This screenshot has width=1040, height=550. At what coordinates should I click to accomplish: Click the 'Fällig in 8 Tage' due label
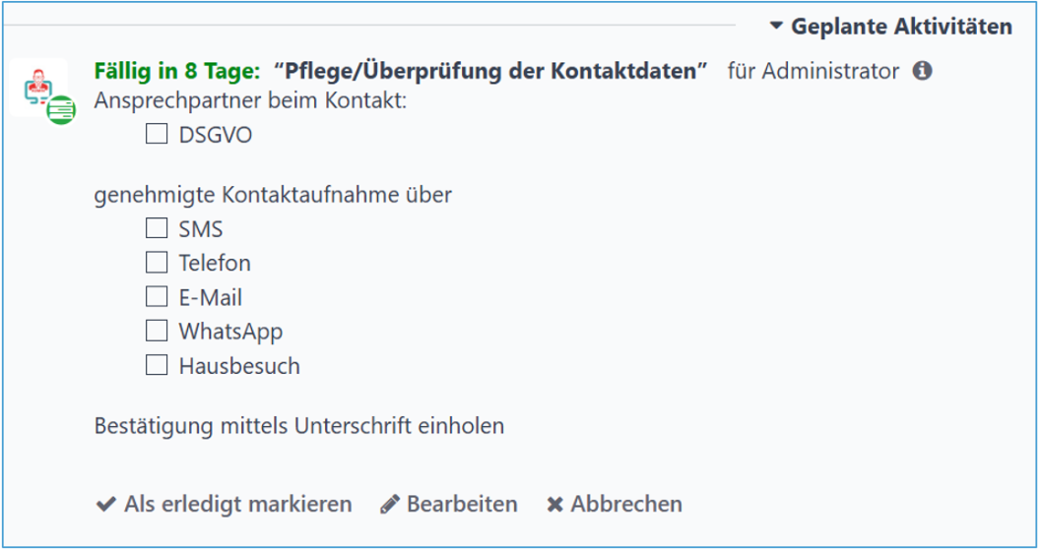tap(177, 71)
